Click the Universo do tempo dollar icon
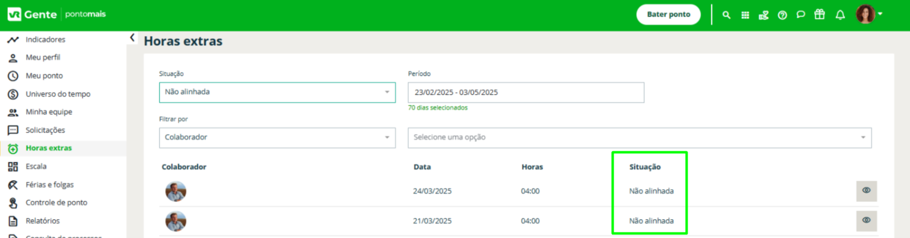The width and height of the screenshot is (910, 238). pyautogui.click(x=13, y=94)
